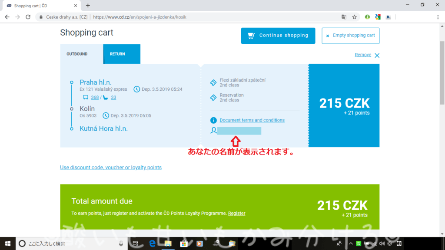The width and height of the screenshot is (445, 250).
Task: Click Kolín station name
Action: point(87,109)
